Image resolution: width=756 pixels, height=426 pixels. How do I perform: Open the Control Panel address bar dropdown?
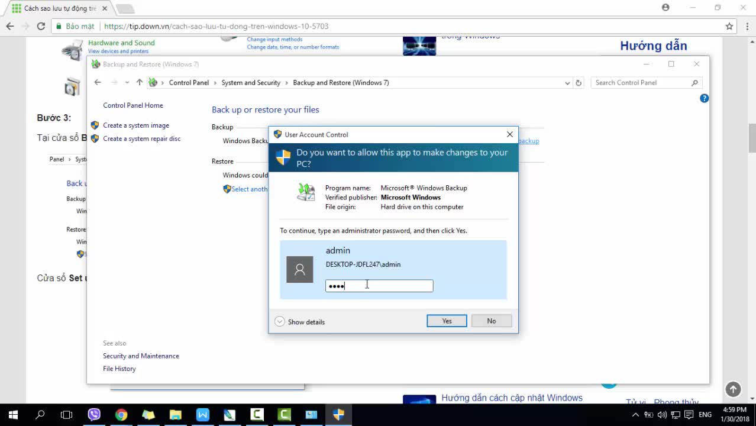(567, 83)
